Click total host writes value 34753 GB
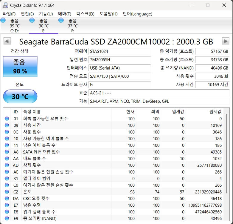 (212, 60)
